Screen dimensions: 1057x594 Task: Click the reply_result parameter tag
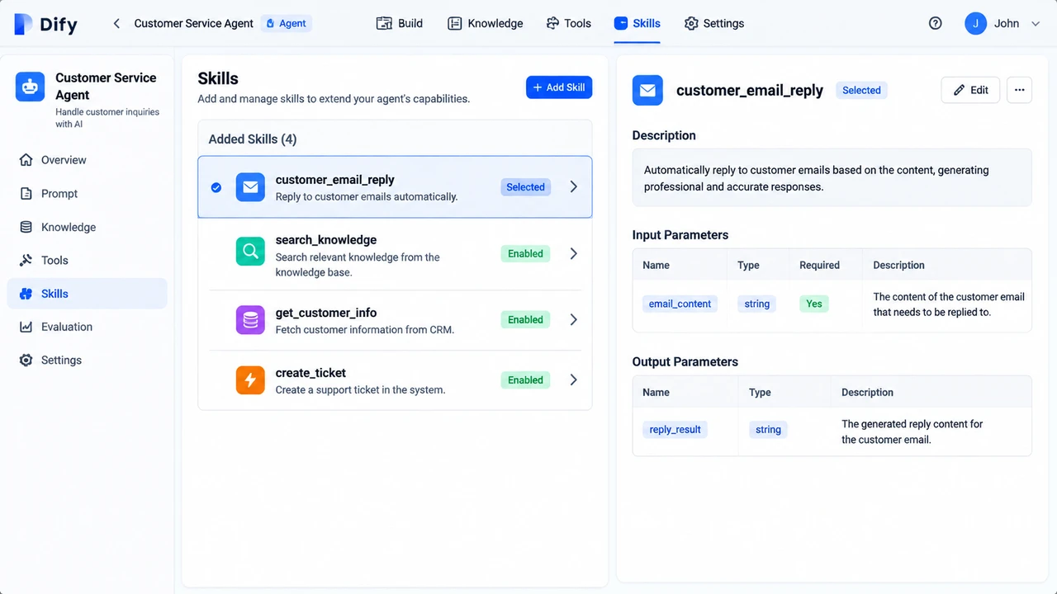[x=675, y=429]
